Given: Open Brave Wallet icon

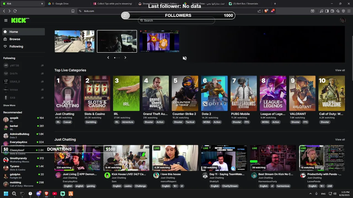Looking at the screenshot, I should pos(332,11).
